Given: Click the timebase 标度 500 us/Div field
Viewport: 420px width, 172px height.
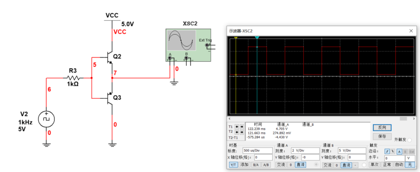Looking at the screenshot, I should [x=257, y=151].
